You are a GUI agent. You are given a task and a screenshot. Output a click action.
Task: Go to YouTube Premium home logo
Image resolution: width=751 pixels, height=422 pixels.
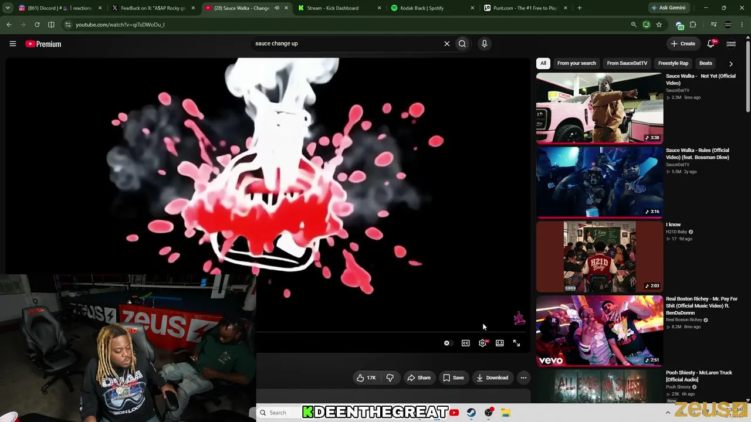pos(43,44)
